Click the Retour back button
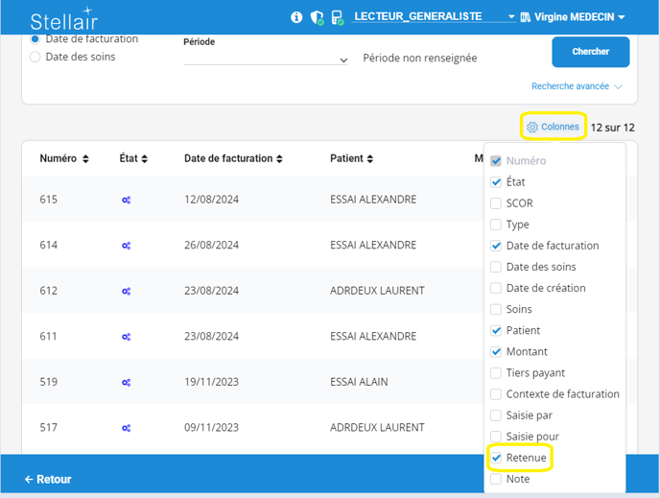The width and height of the screenshot is (660, 498). [48, 479]
